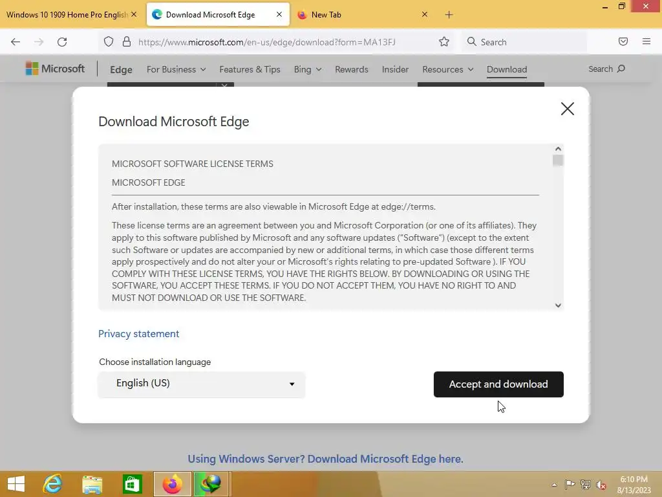This screenshot has height=497, width=662.
Task: Reload the current page
Action: tap(62, 42)
